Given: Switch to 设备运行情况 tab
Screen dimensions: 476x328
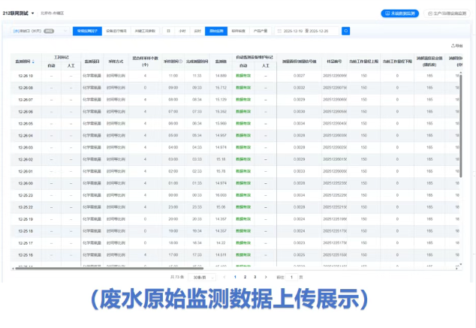Looking at the screenshot, I should pyautogui.click(x=116, y=32).
